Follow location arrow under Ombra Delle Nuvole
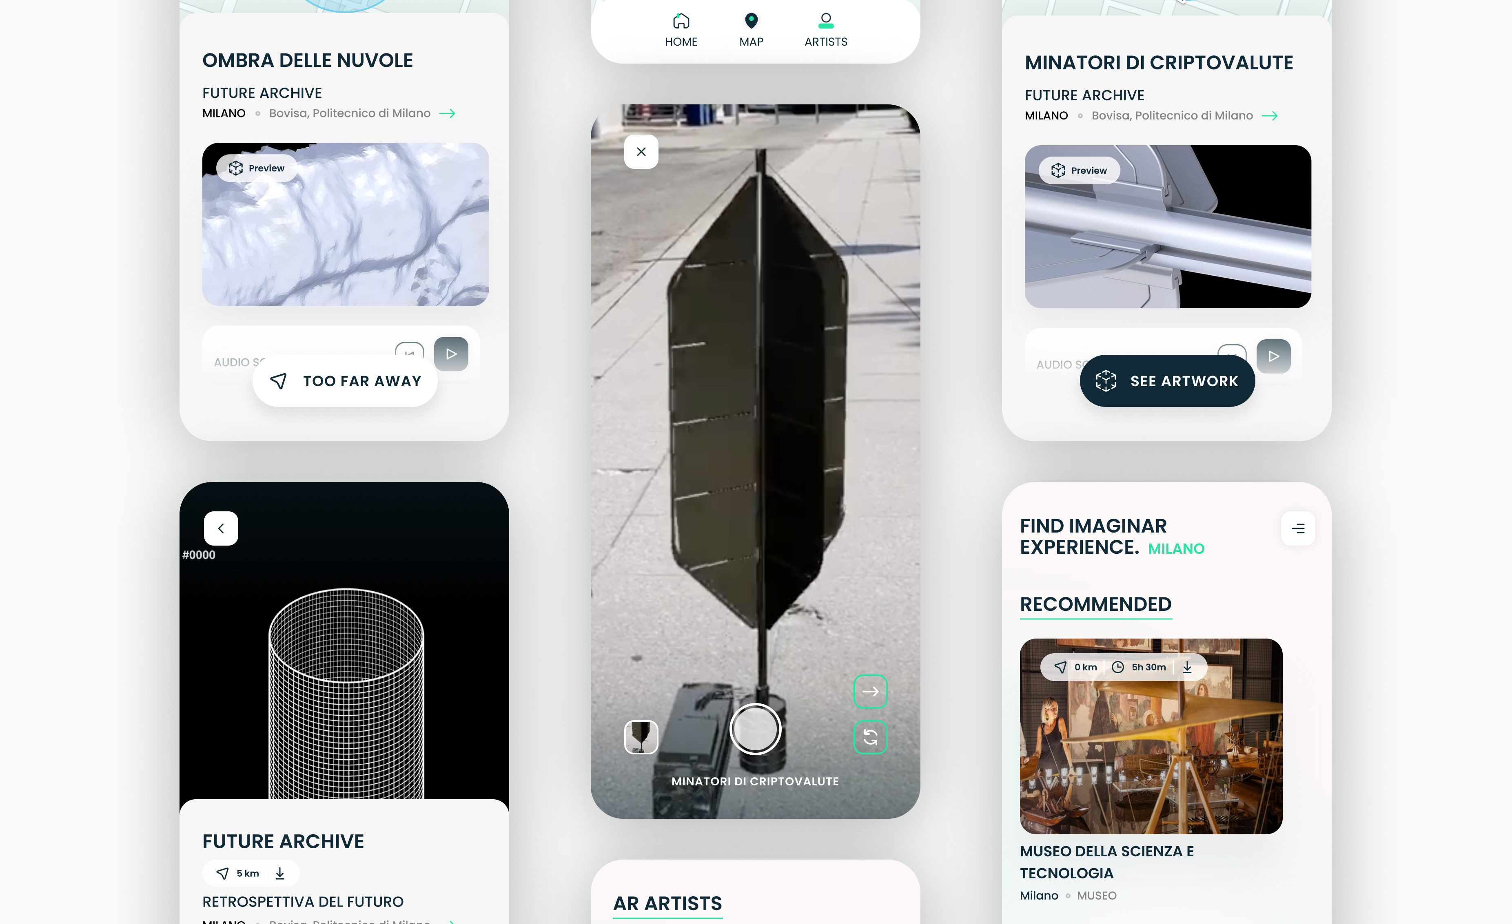Screen dimensions: 1512x924 (x=447, y=113)
